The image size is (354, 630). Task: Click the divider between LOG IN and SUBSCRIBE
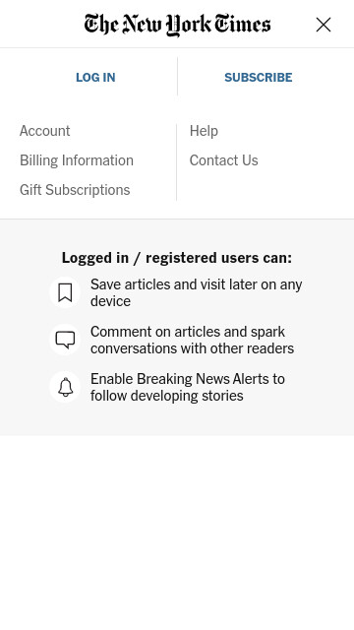coord(177,77)
